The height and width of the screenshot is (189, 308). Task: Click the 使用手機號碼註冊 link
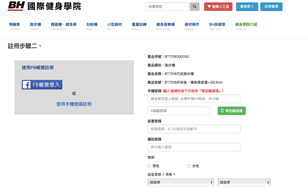74,104
